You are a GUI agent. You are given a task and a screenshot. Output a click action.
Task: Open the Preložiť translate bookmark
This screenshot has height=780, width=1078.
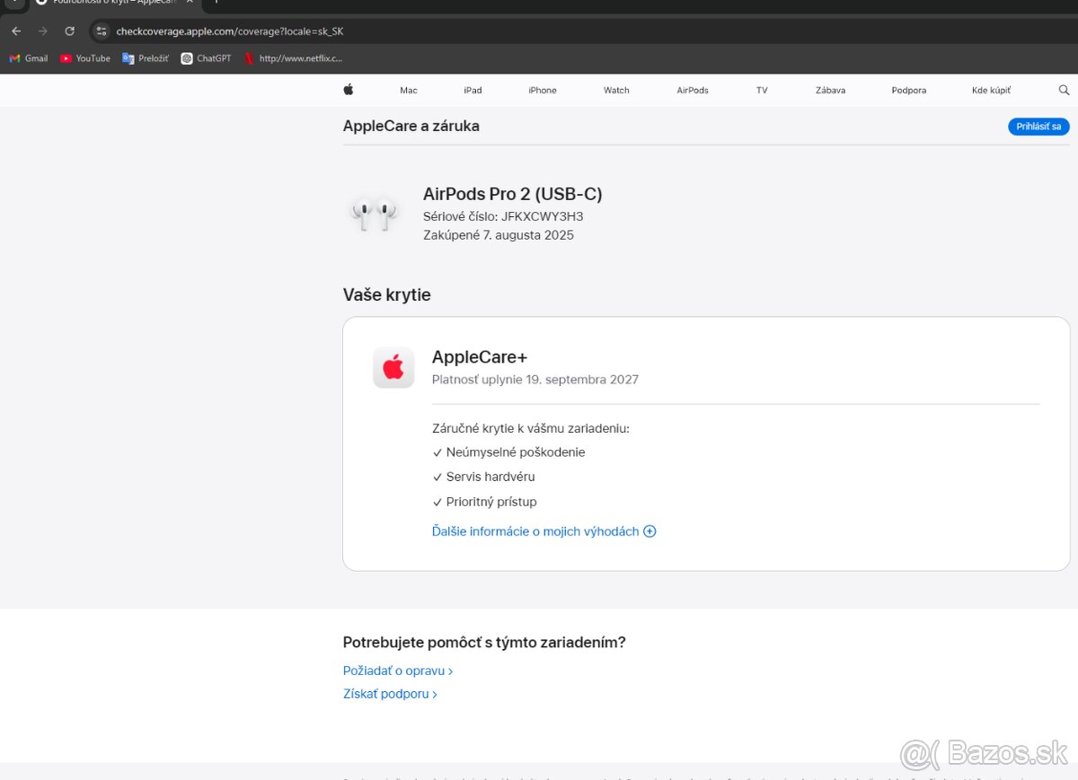[146, 58]
